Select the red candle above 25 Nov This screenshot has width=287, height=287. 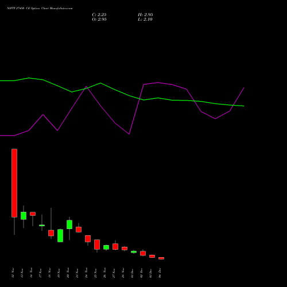(x=97, y=245)
